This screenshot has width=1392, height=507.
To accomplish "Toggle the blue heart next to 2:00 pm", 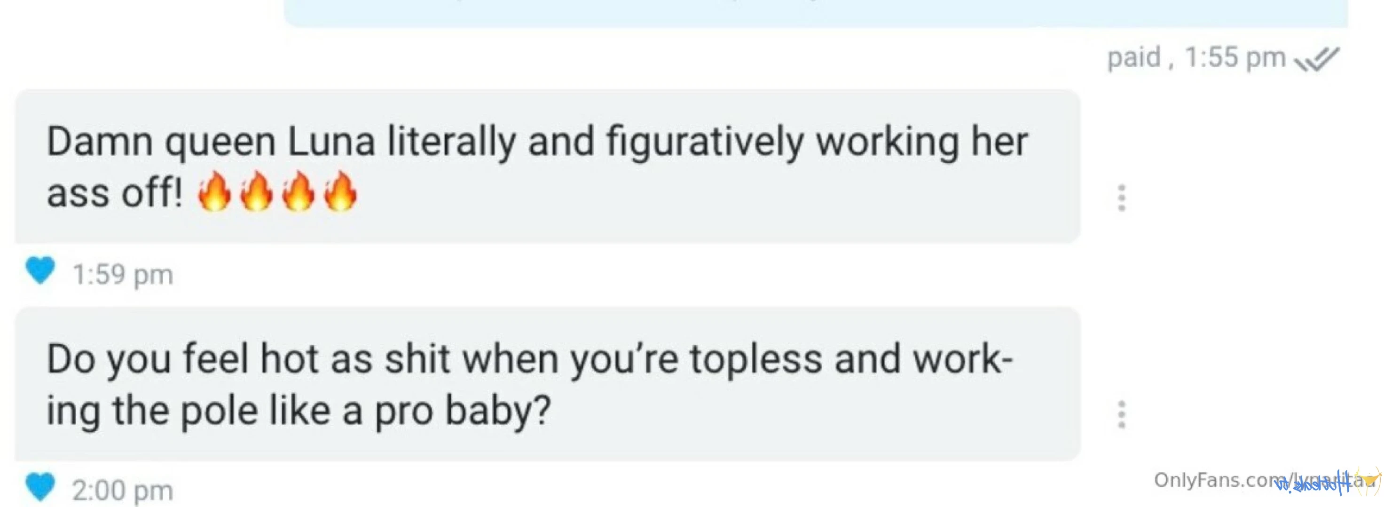I will click(x=40, y=486).
